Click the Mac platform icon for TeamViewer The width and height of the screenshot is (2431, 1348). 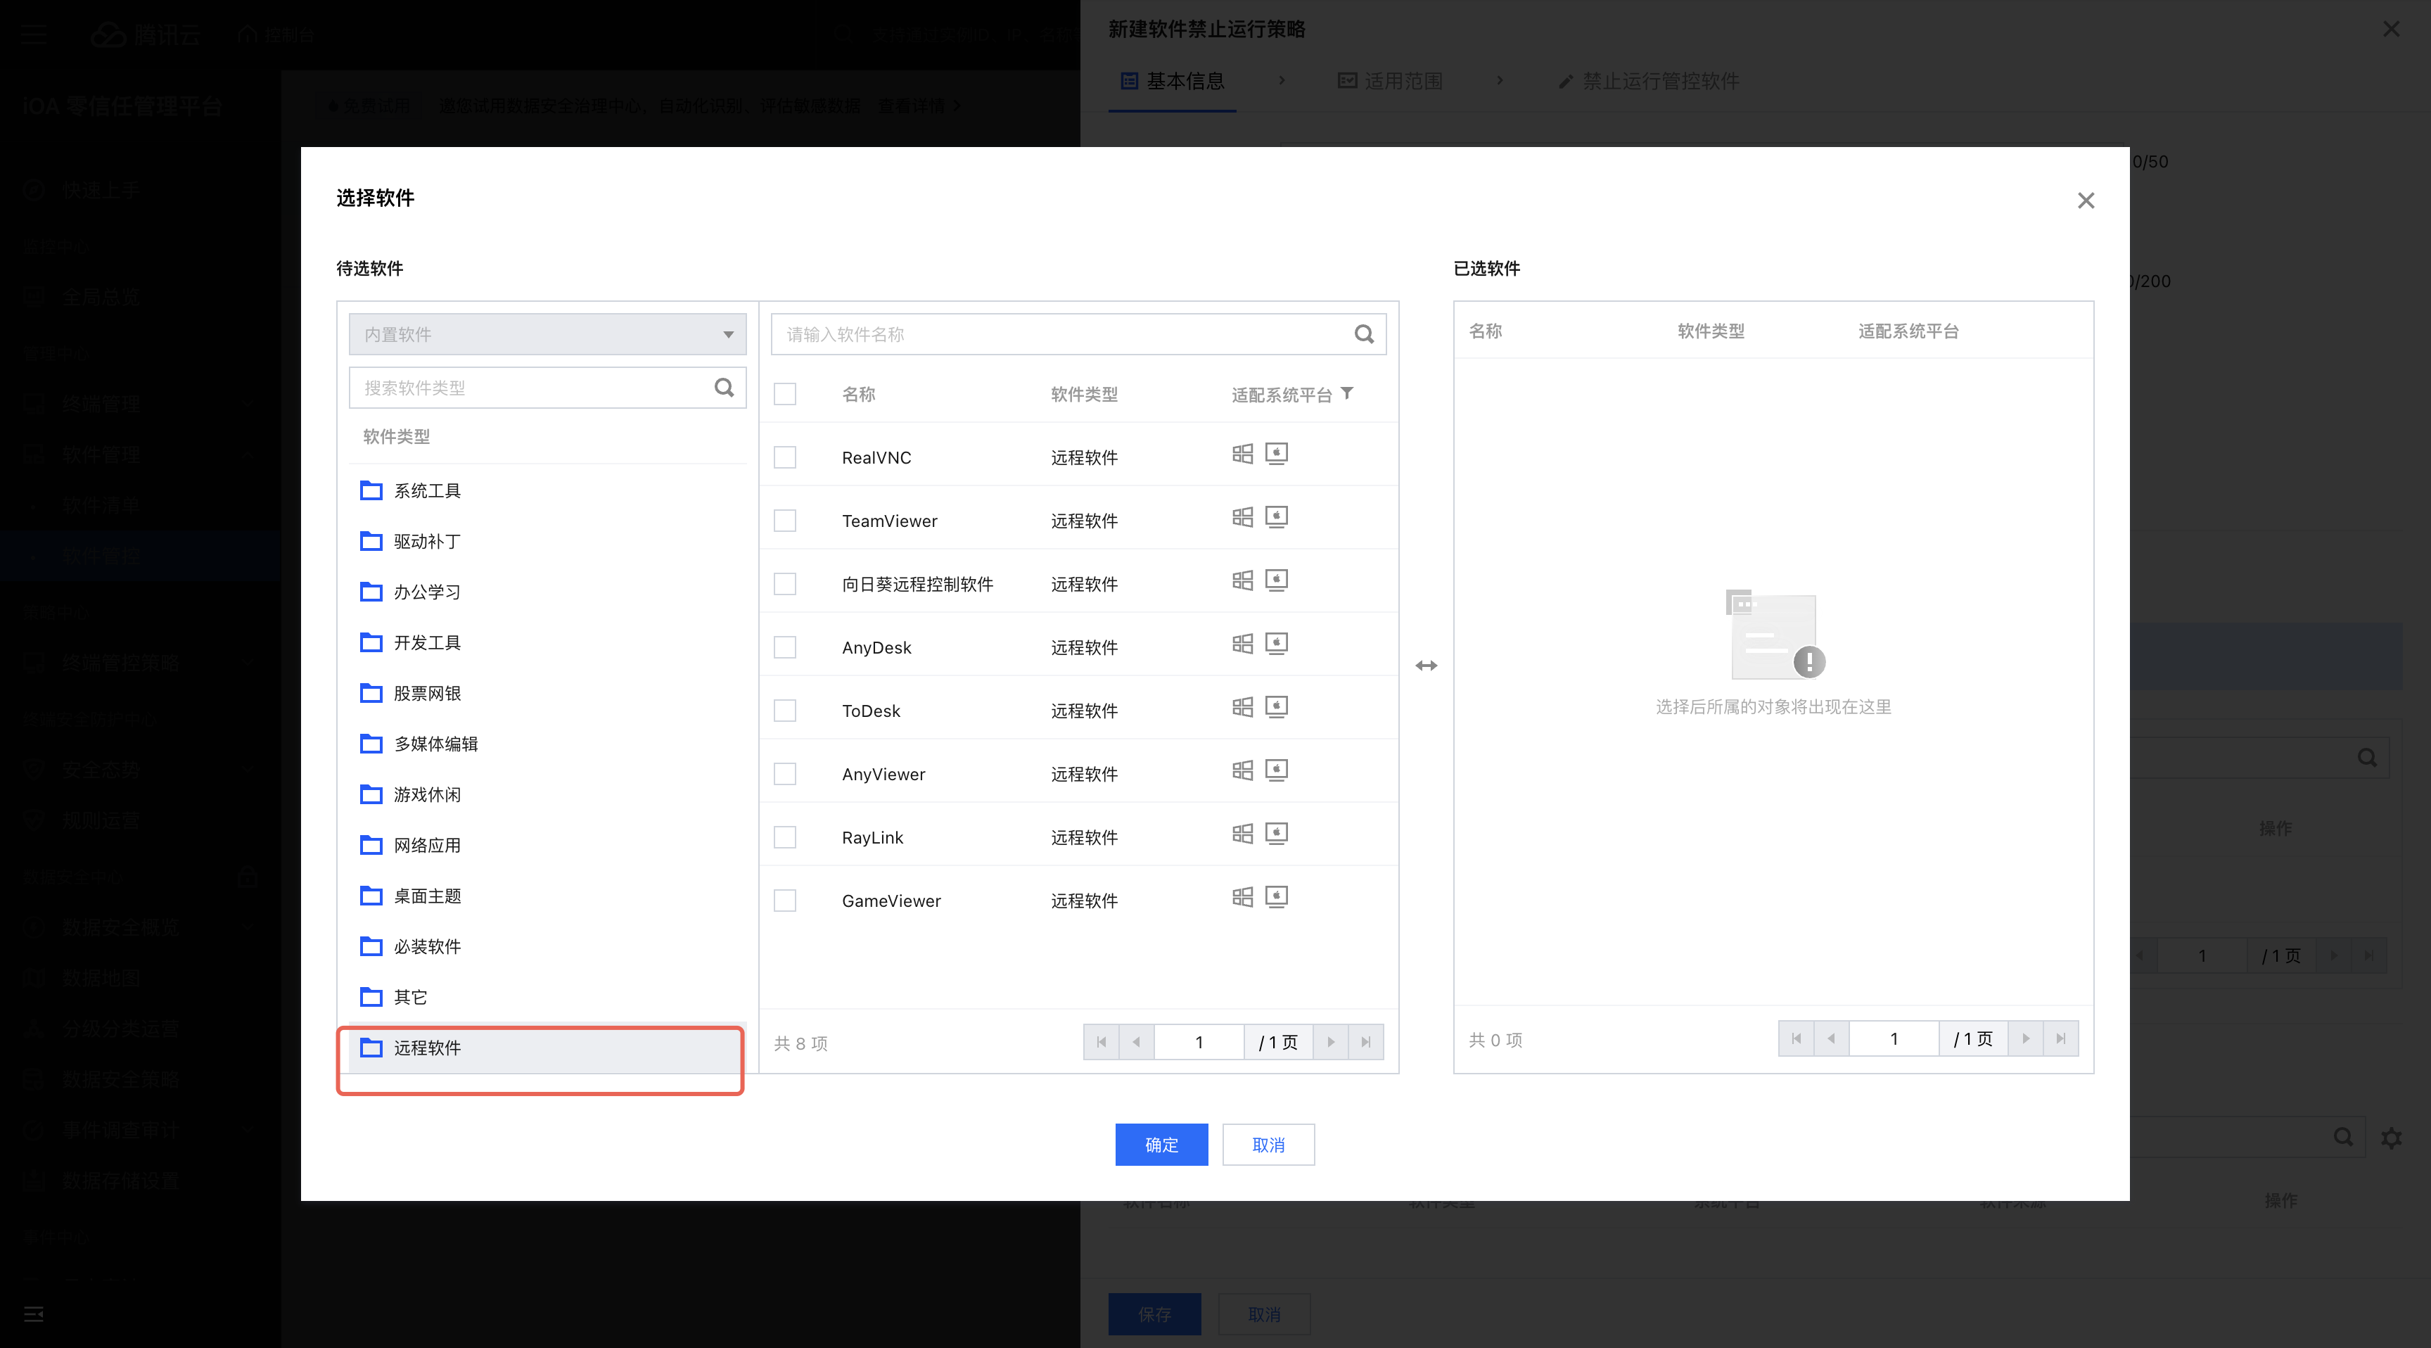pyautogui.click(x=1276, y=517)
